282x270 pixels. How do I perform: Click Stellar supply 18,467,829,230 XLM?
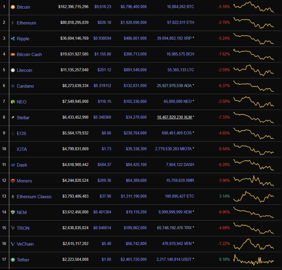coord(174,117)
